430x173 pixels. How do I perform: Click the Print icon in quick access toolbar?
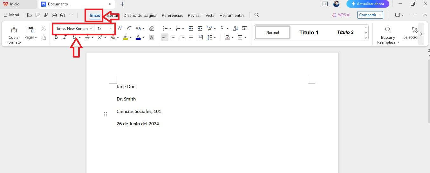(54, 15)
